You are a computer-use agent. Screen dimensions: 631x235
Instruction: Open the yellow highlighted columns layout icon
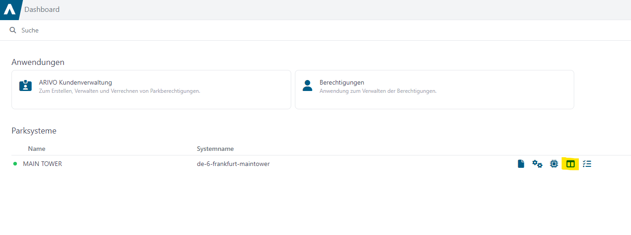571,164
